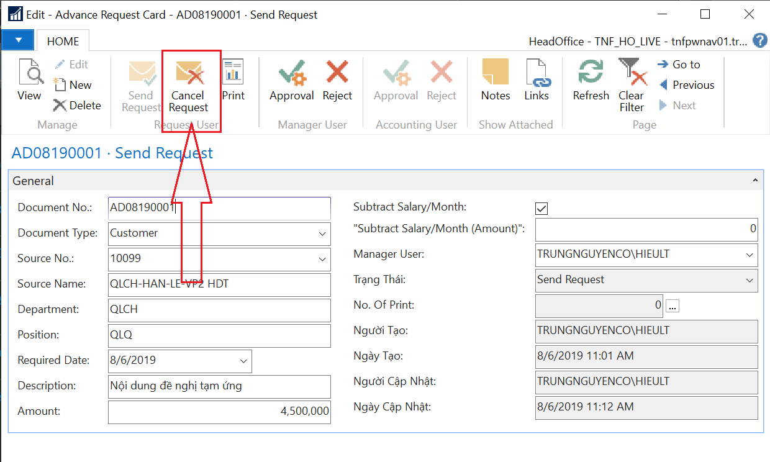Click Edit in the Manage group
This screenshot has width=770, height=462.
[70, 65]
